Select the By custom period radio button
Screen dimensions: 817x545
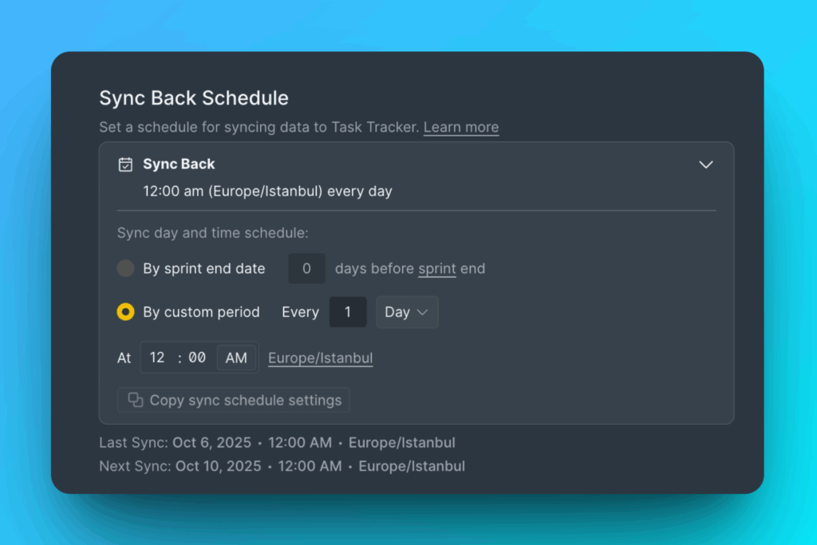(126, 312)
